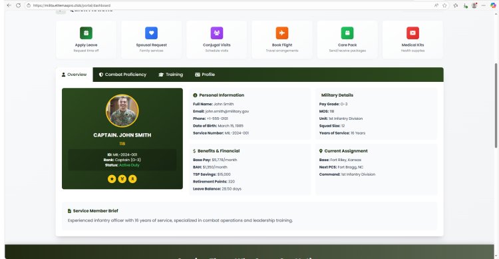Open the browser favorites list icon
This screenshot has height=259, width=499.
click(456, 5)
